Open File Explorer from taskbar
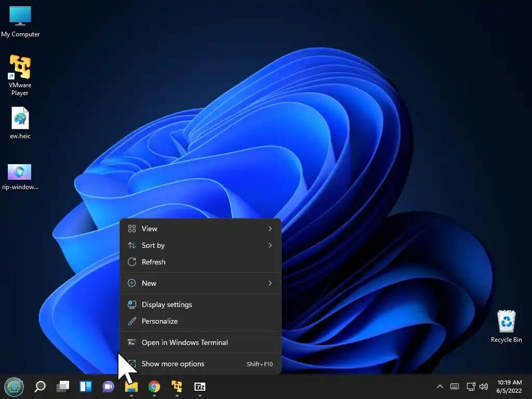 coord(131,387)
